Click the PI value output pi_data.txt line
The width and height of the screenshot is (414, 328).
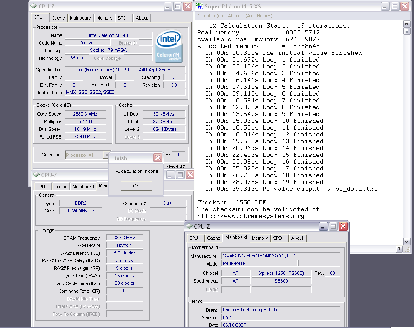(x=291, y=189)
